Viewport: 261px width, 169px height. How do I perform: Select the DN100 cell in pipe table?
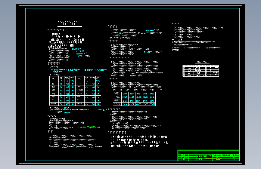click(138, 101)
